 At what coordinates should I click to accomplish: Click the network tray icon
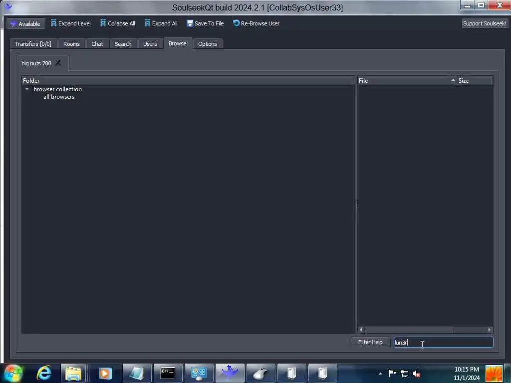coord(404,374)
